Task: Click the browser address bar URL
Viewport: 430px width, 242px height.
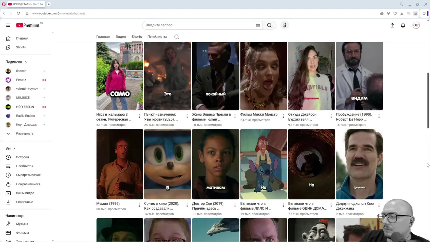Action: [x=58, y=13]
